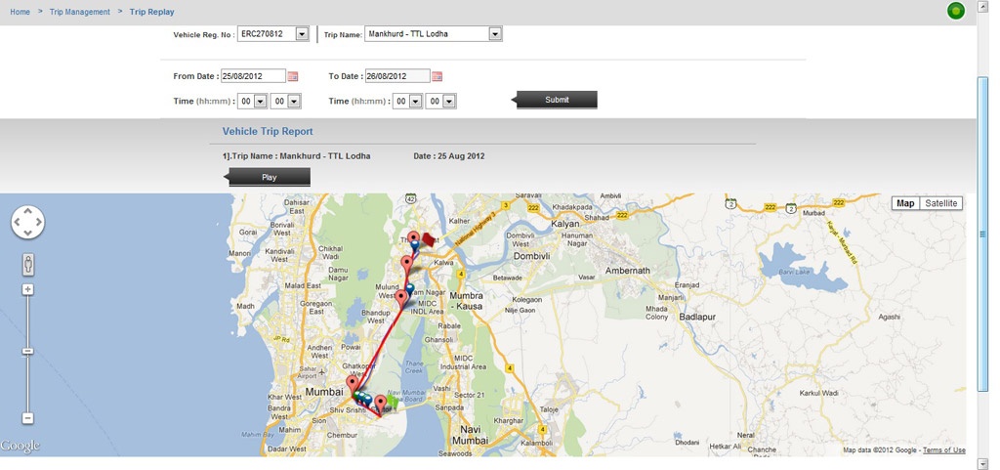This screenshot has width=1000, height=470.
Task: Click the map zoom slider handle
Action: pyautogui.click(x=27, y=352)
